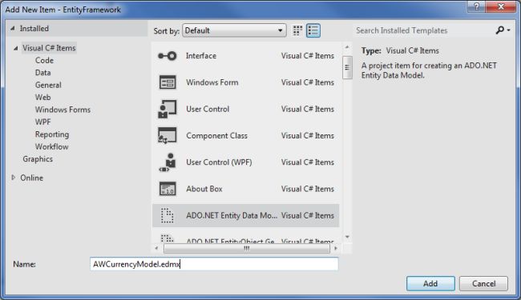
Task: Collapse the Installed section
Action: (13, 29)
